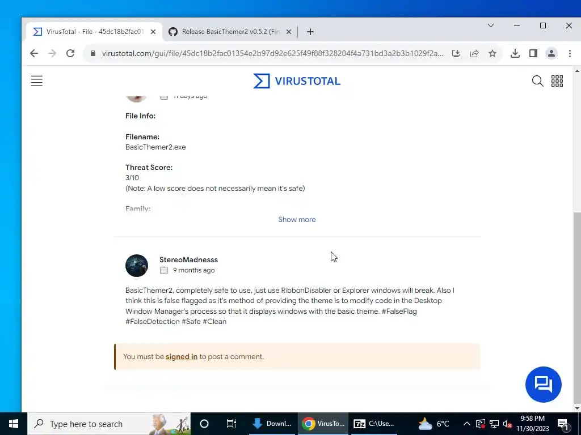Image resolution: width=581 pixels, height=435 pixels.
Task: Show hidden system tray icons chevron
Action: pos(467,424)
